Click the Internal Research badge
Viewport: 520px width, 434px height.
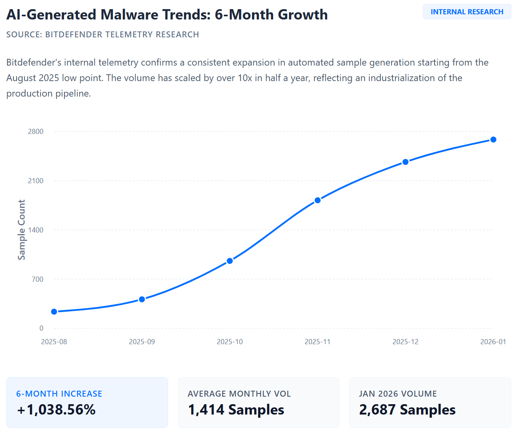pyautogui.click(x=467, y=12)
